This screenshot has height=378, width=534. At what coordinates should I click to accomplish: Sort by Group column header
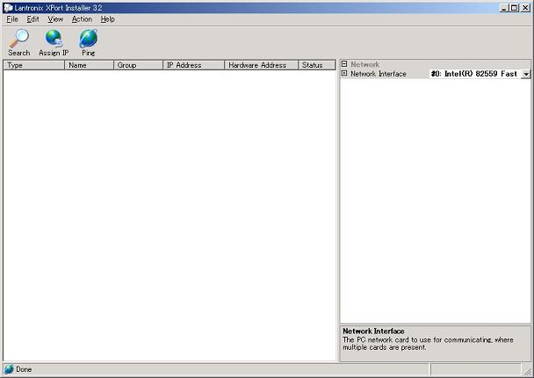[138, 65]
